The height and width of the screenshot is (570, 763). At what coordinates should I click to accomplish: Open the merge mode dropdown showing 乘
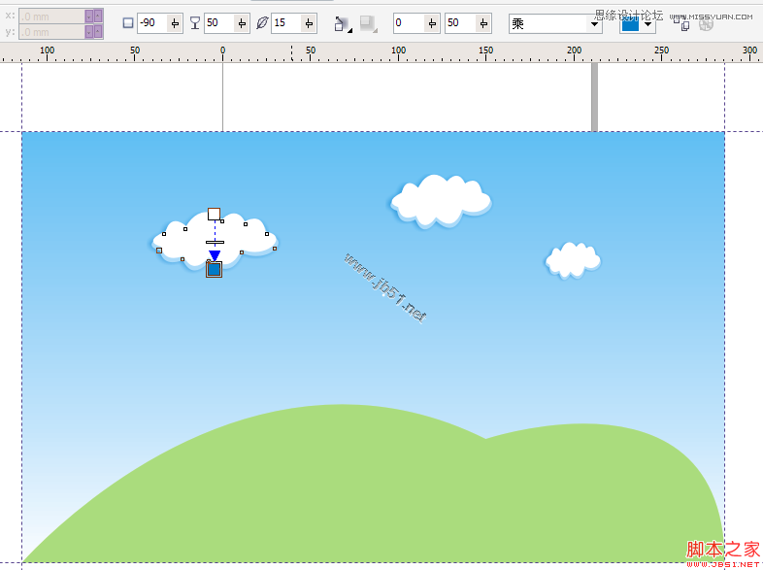[x=594, y=23]
